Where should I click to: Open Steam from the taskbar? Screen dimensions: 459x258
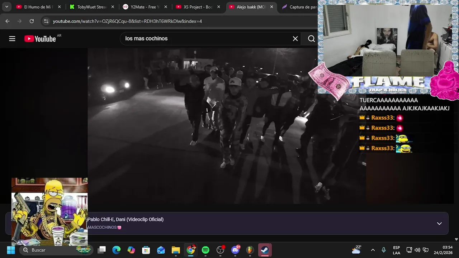265,250
